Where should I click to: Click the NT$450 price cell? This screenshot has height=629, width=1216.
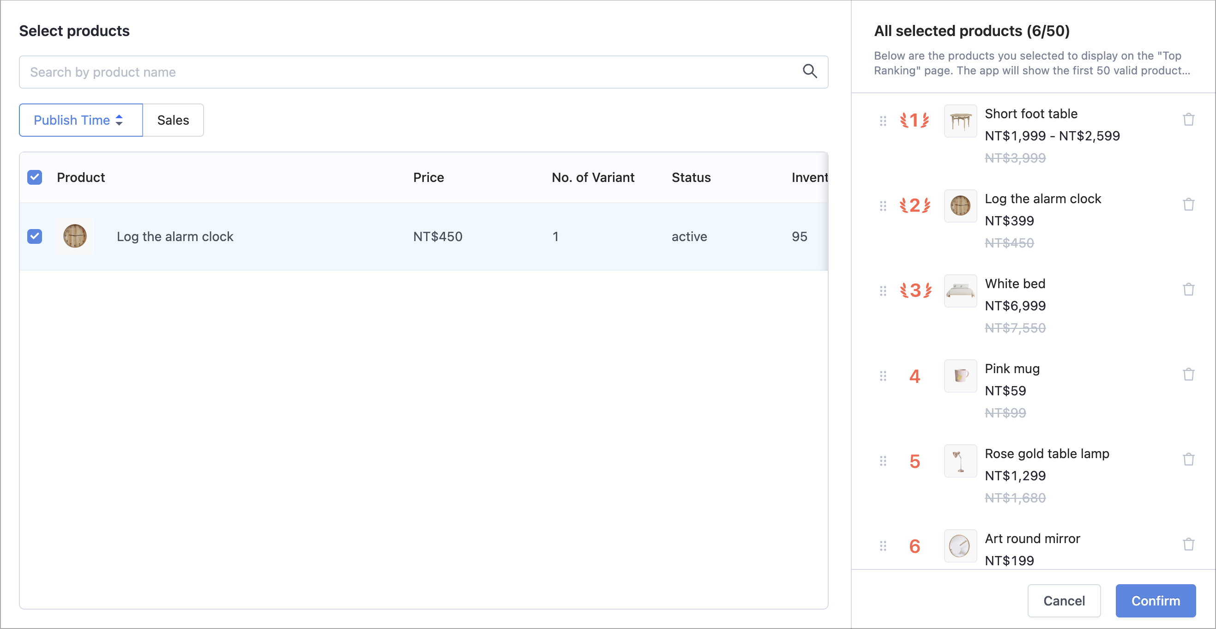click(x=438, y=236)
